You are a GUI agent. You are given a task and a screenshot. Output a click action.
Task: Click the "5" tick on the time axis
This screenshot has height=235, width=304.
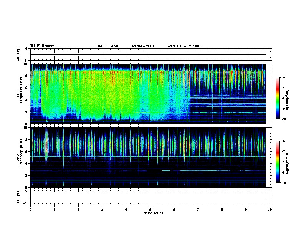pos(150,209)
